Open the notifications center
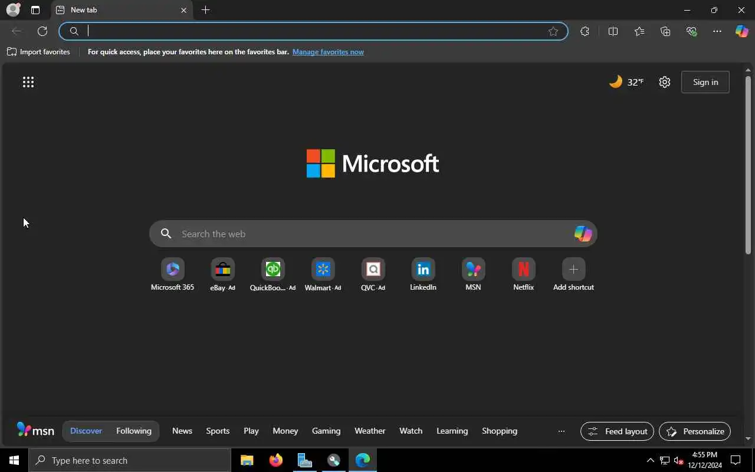 tap(736, 460)
